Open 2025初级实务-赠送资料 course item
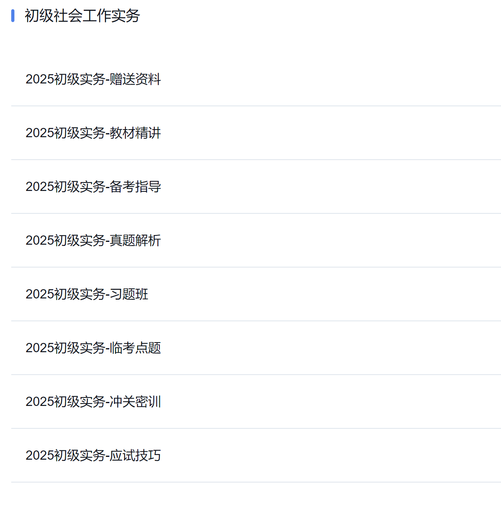 (x=93, y=79)
